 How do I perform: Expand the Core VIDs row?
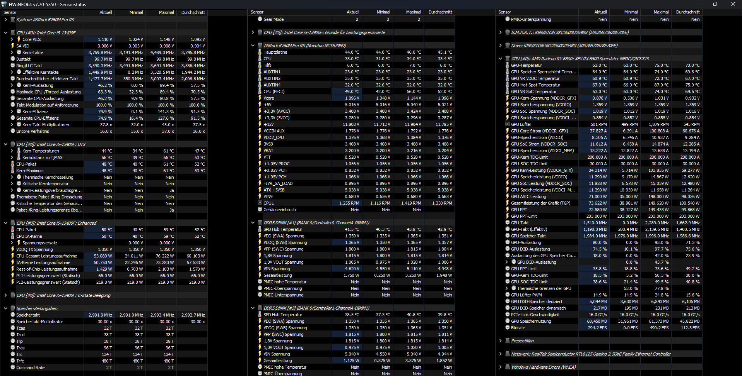(12, 39)
